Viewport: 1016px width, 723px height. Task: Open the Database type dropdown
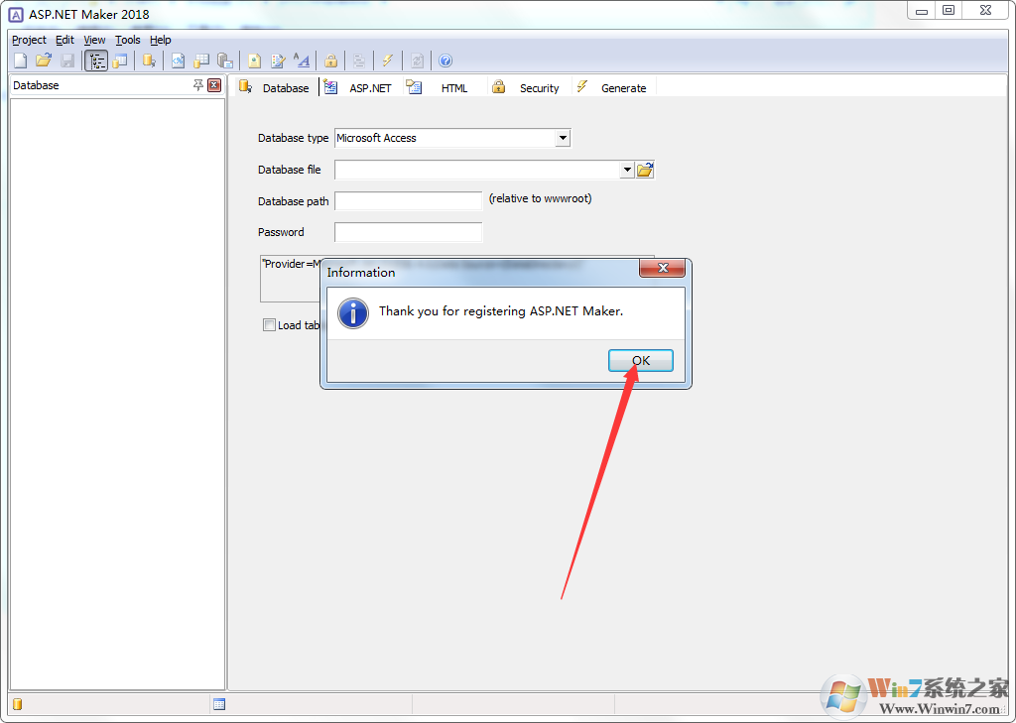(x=564, y=138)
